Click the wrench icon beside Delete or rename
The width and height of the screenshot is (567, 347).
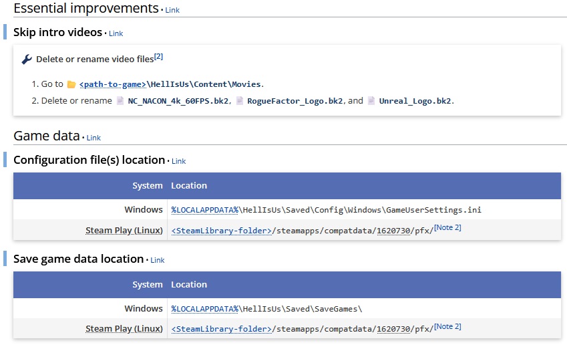click(27, 60)
